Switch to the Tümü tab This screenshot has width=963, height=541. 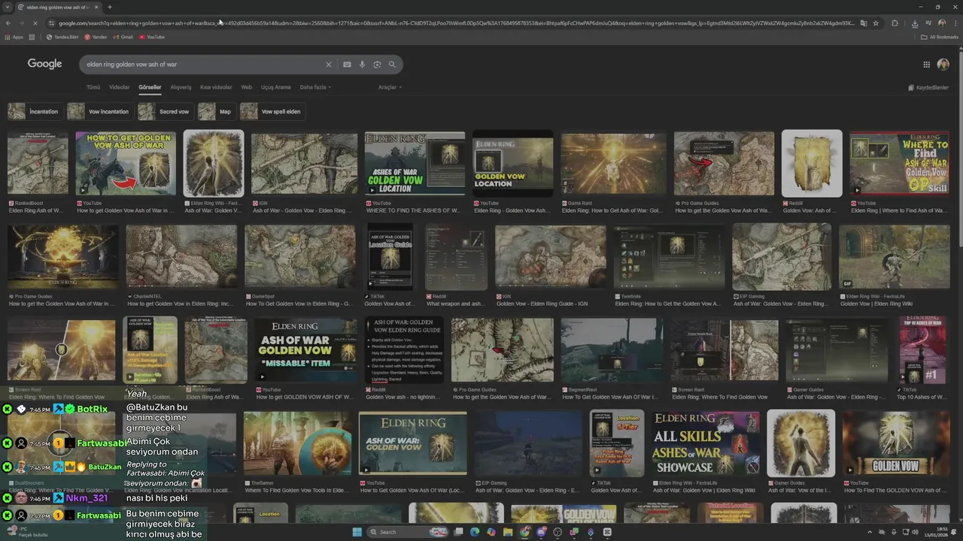[x=93, y=87]
